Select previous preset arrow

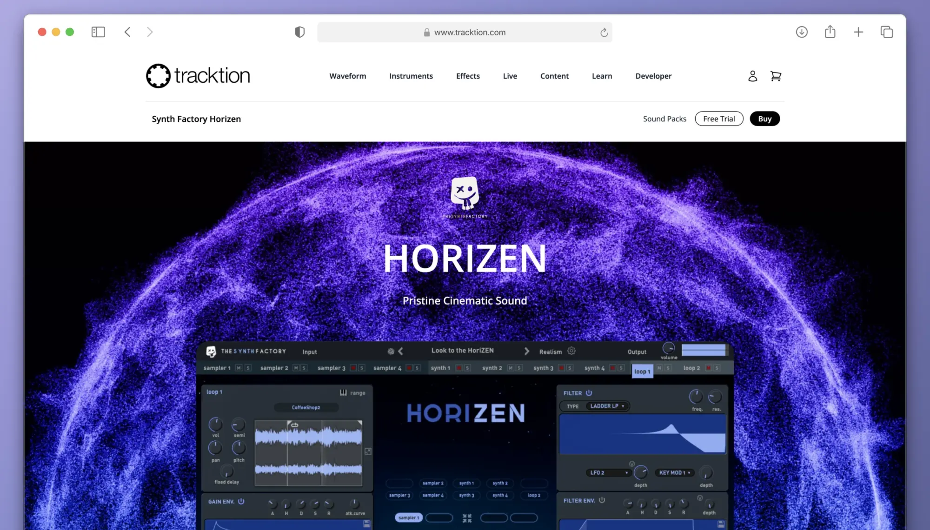(x=401, y=351)
